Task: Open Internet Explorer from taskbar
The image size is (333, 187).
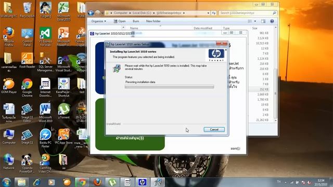Action: pos(37,182)
